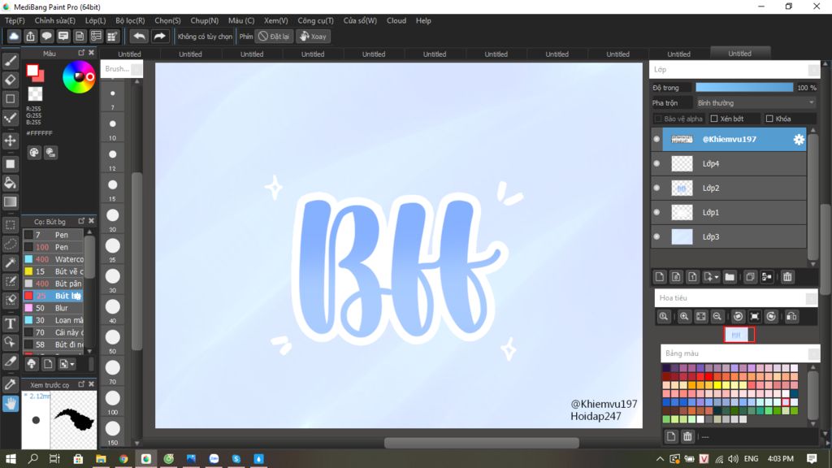Open layer settings gear for @Khiemvu197
Image resolution: width=832 pixels, height=468 pixels.
point(799,139)
